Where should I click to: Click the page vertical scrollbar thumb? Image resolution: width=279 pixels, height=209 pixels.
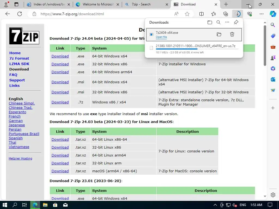(265, 45)
